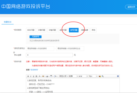Select the 诱骗消费 complaint category
Viewport: 137px width, 93px height.
coord(85,30)
